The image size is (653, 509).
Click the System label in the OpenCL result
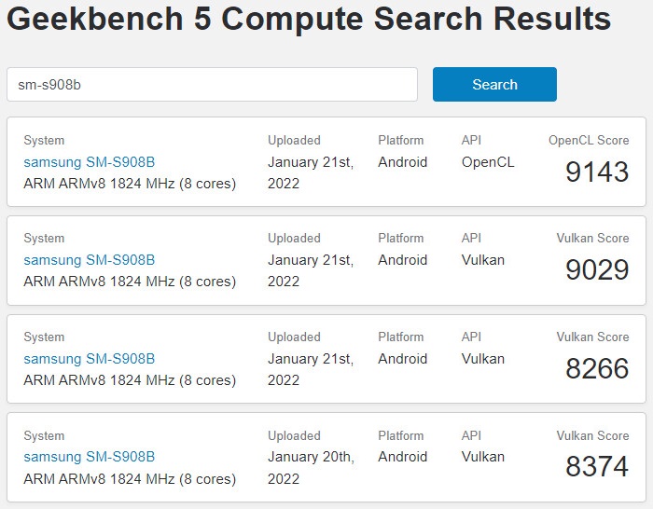point(44,140)
